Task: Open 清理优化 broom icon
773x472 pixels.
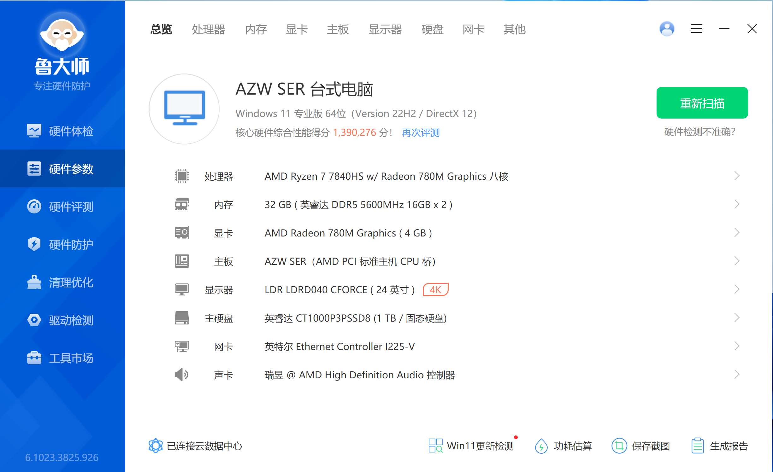Action: (x=34, y=282)
